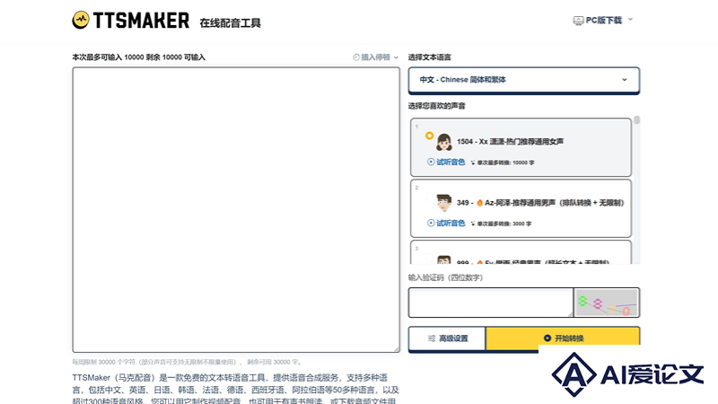Click the sliders icon on 高级设置
Screen dimensions: 718x404
[432, 338]
